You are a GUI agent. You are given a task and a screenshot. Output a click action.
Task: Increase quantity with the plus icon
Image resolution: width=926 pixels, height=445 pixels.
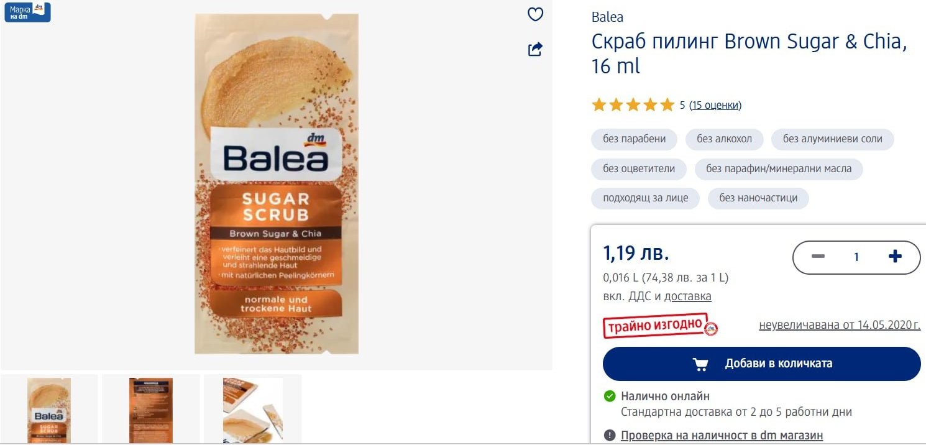point(895,257)
